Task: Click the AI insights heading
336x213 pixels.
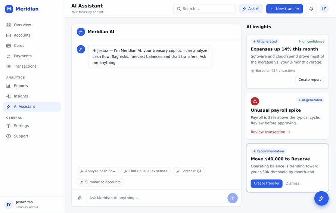Action: 258,27
